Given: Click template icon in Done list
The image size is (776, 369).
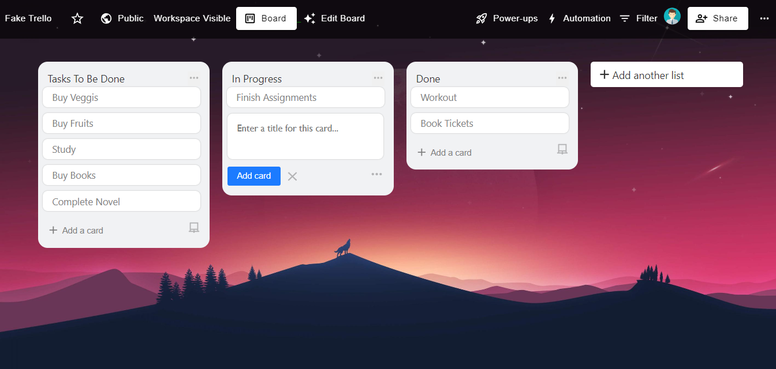Looking at the screenshot, I should pyautogui.click(x=562, y=149).
